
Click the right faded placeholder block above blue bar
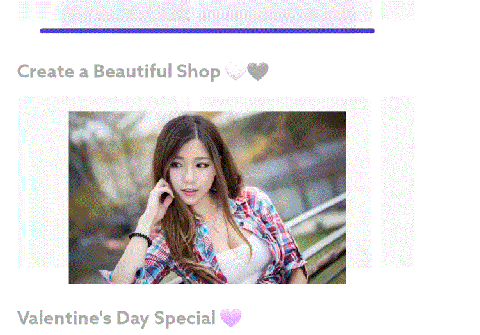[x=277, y=12]
